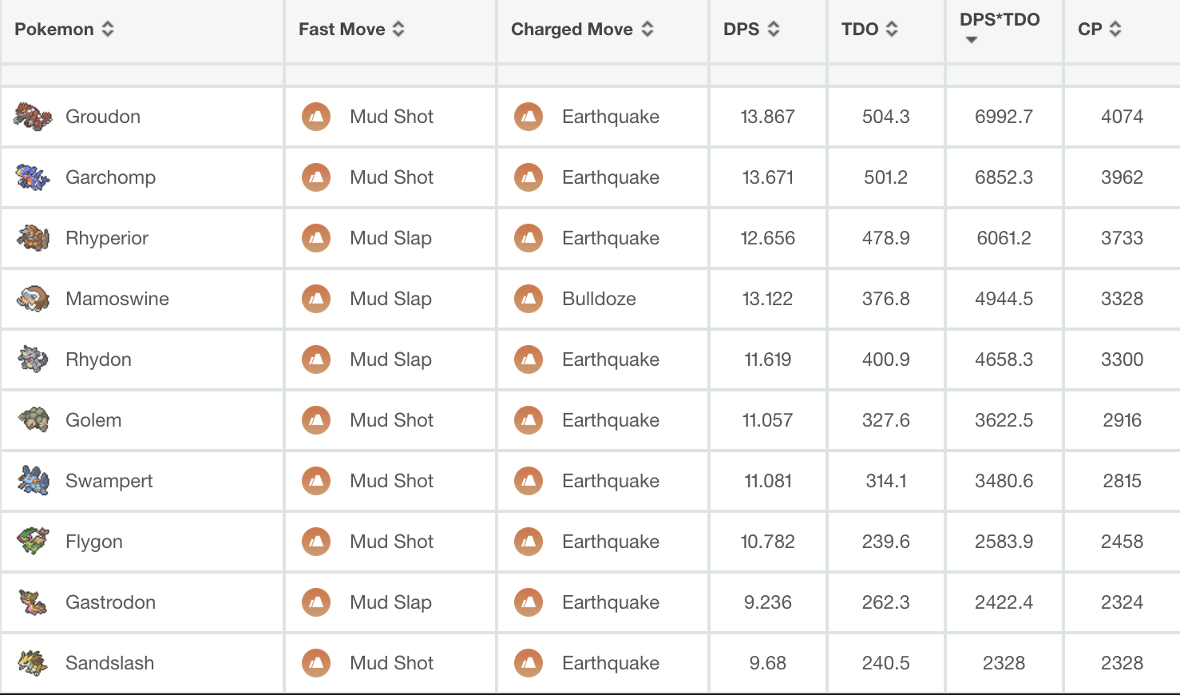Image resolution: width=1180 pixels, height=695 pixels.
Task: Click Groudon's CP value 4074
Action: click(1122, 117)
